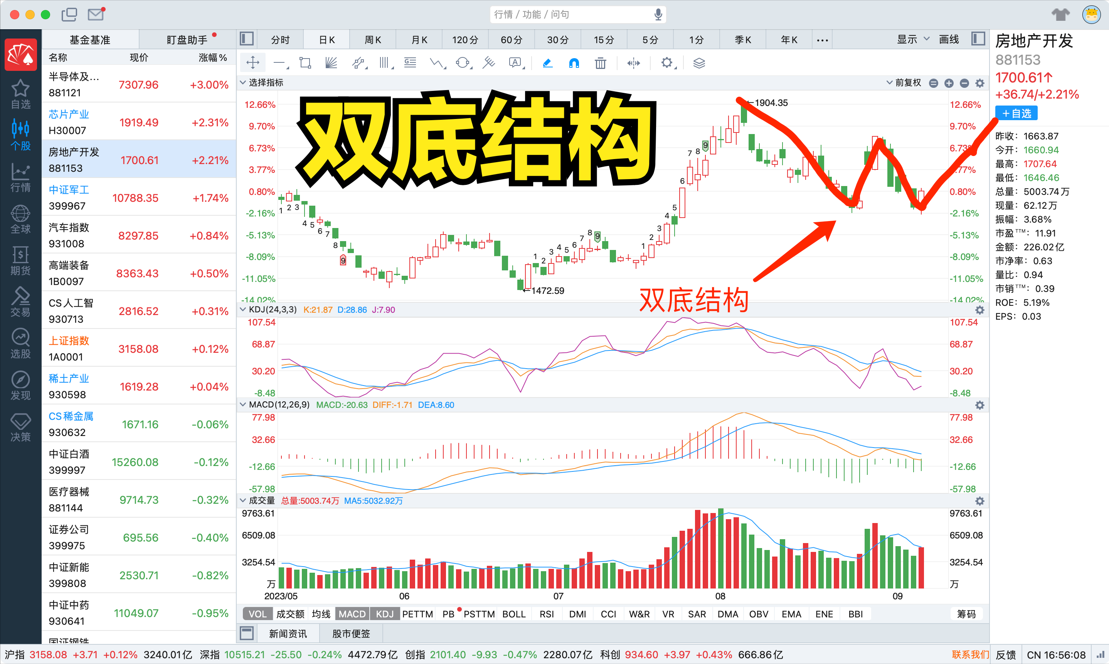
Task: Toggle the bottom news panel
Action: point(247,634)
